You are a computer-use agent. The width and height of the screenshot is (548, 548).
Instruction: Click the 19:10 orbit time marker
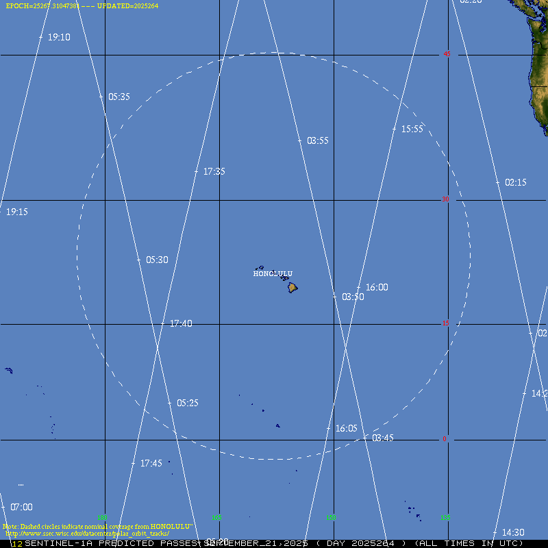(x=58, y=38)
